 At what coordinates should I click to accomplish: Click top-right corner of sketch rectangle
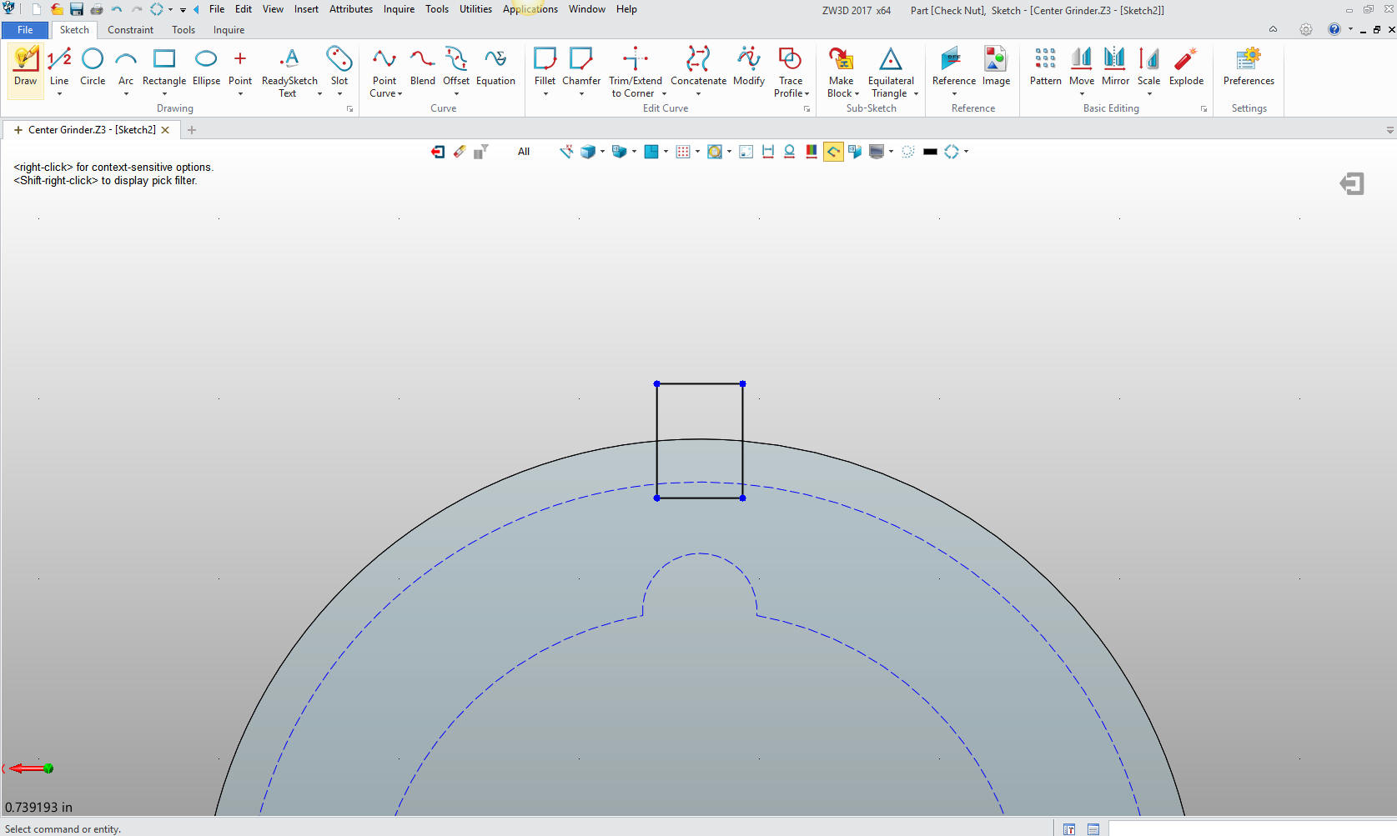tap(742, 383)
